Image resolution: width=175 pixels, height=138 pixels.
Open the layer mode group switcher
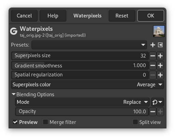pos(158,102)
